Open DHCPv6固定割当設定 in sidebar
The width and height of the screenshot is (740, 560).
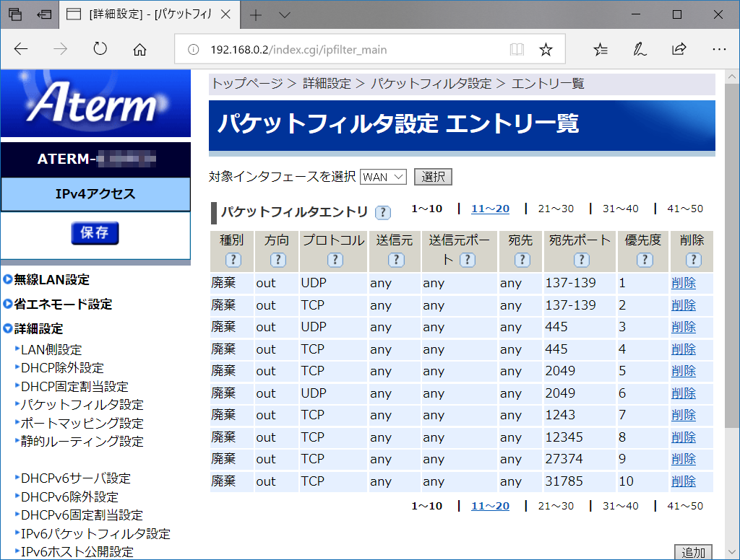(x=82, y=515)
